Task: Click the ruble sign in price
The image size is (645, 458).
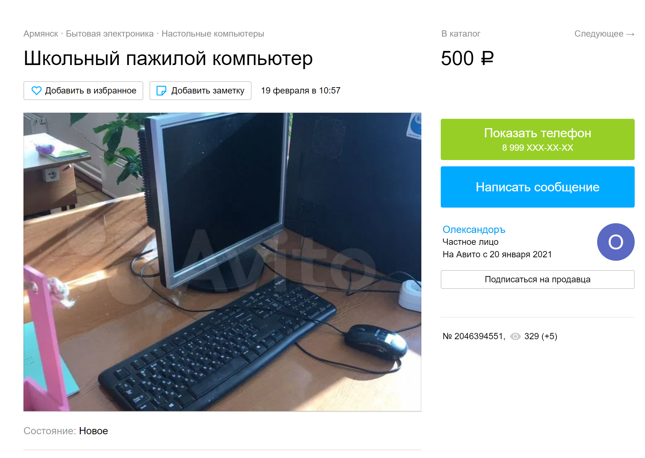Action: click(x=487, y=58)
